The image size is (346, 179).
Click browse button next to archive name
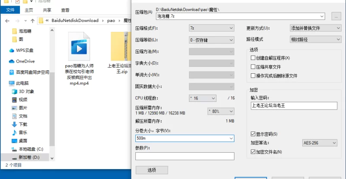[336, 16]
